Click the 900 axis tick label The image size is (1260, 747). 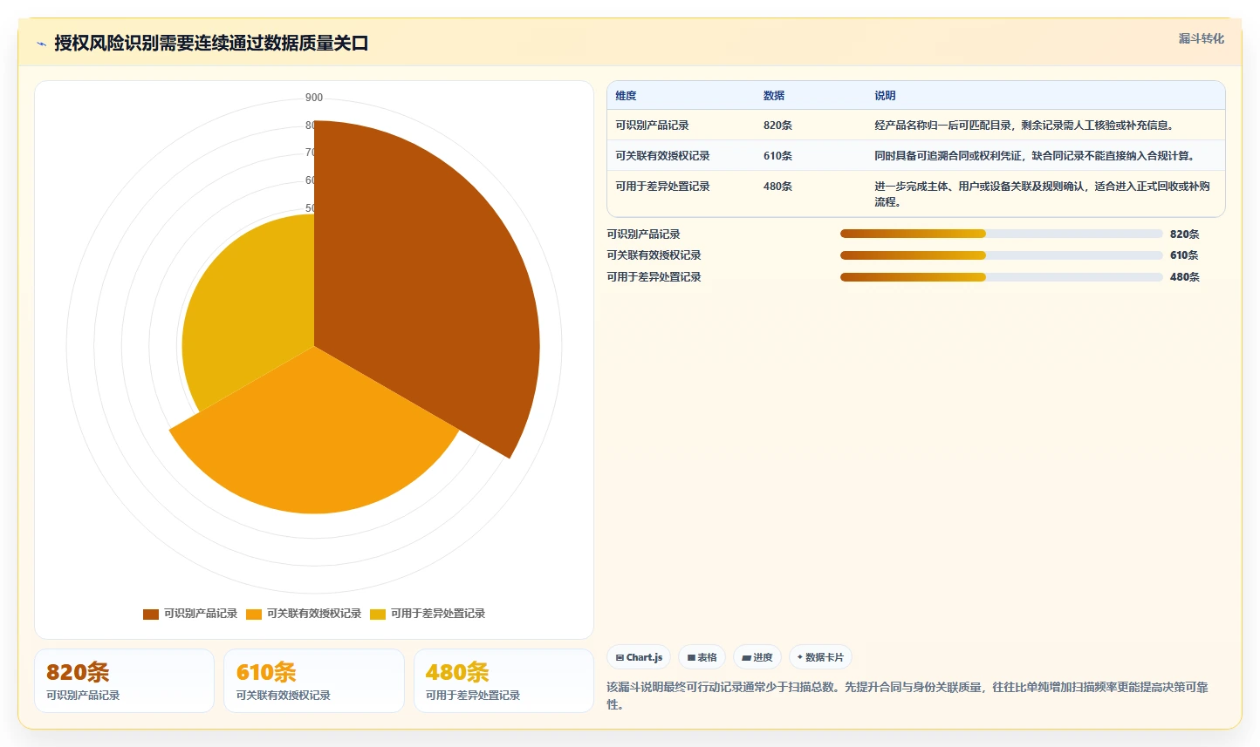tap(314, 98)
